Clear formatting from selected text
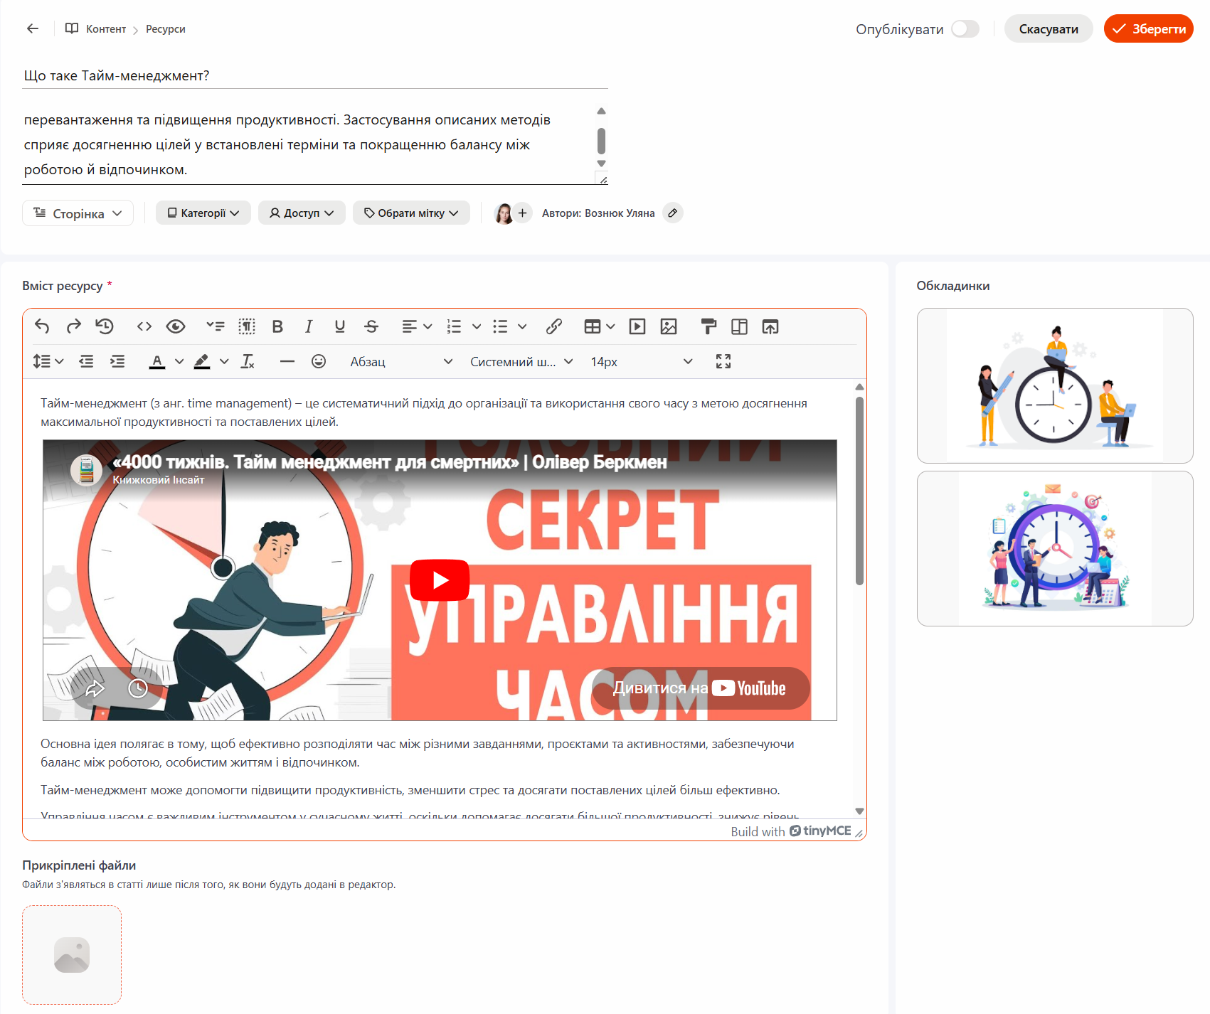 tap(248, 361)
